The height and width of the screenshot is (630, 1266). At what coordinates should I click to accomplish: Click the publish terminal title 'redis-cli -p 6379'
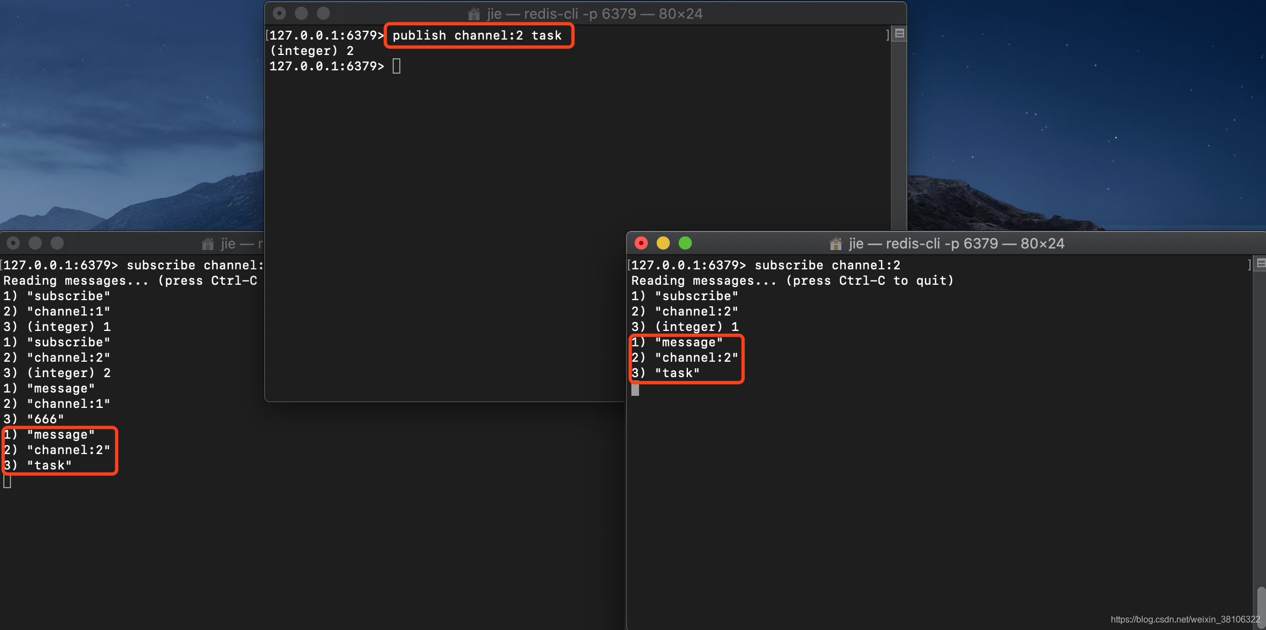[x=580, y=14]
